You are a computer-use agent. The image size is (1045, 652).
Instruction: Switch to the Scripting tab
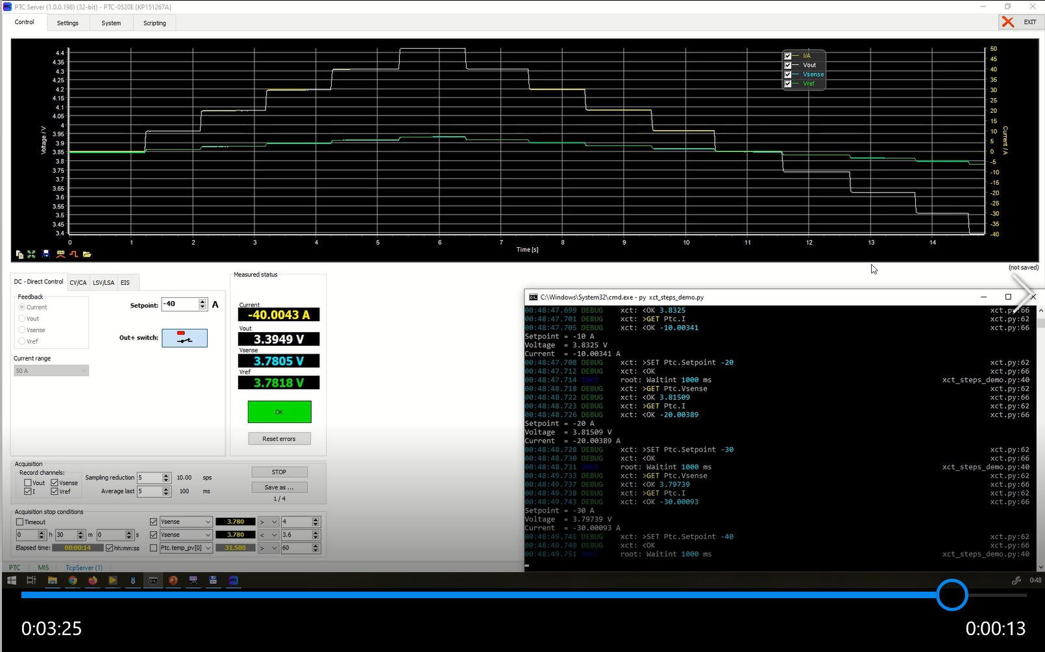(x=154, y=23)
